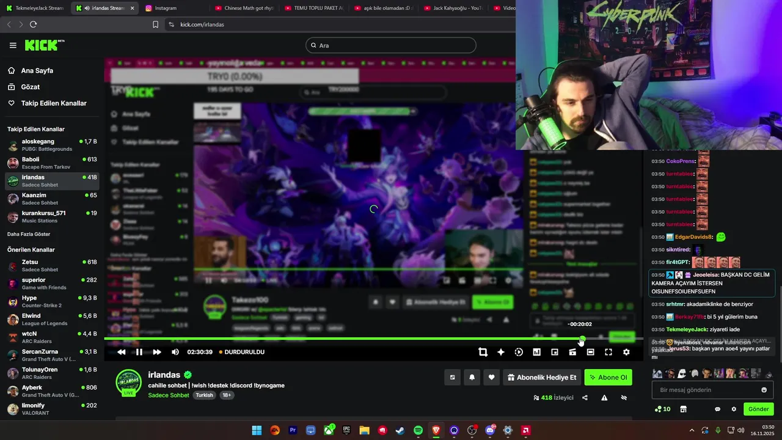Screen dimensions: 782x440
Task: Open chat settings gear
Action: 733,409
